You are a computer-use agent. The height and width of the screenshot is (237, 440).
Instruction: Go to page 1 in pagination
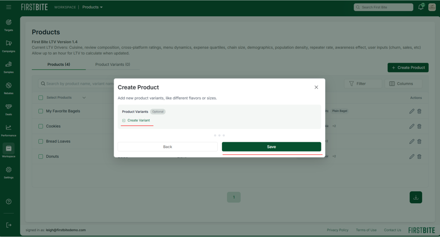234,197
